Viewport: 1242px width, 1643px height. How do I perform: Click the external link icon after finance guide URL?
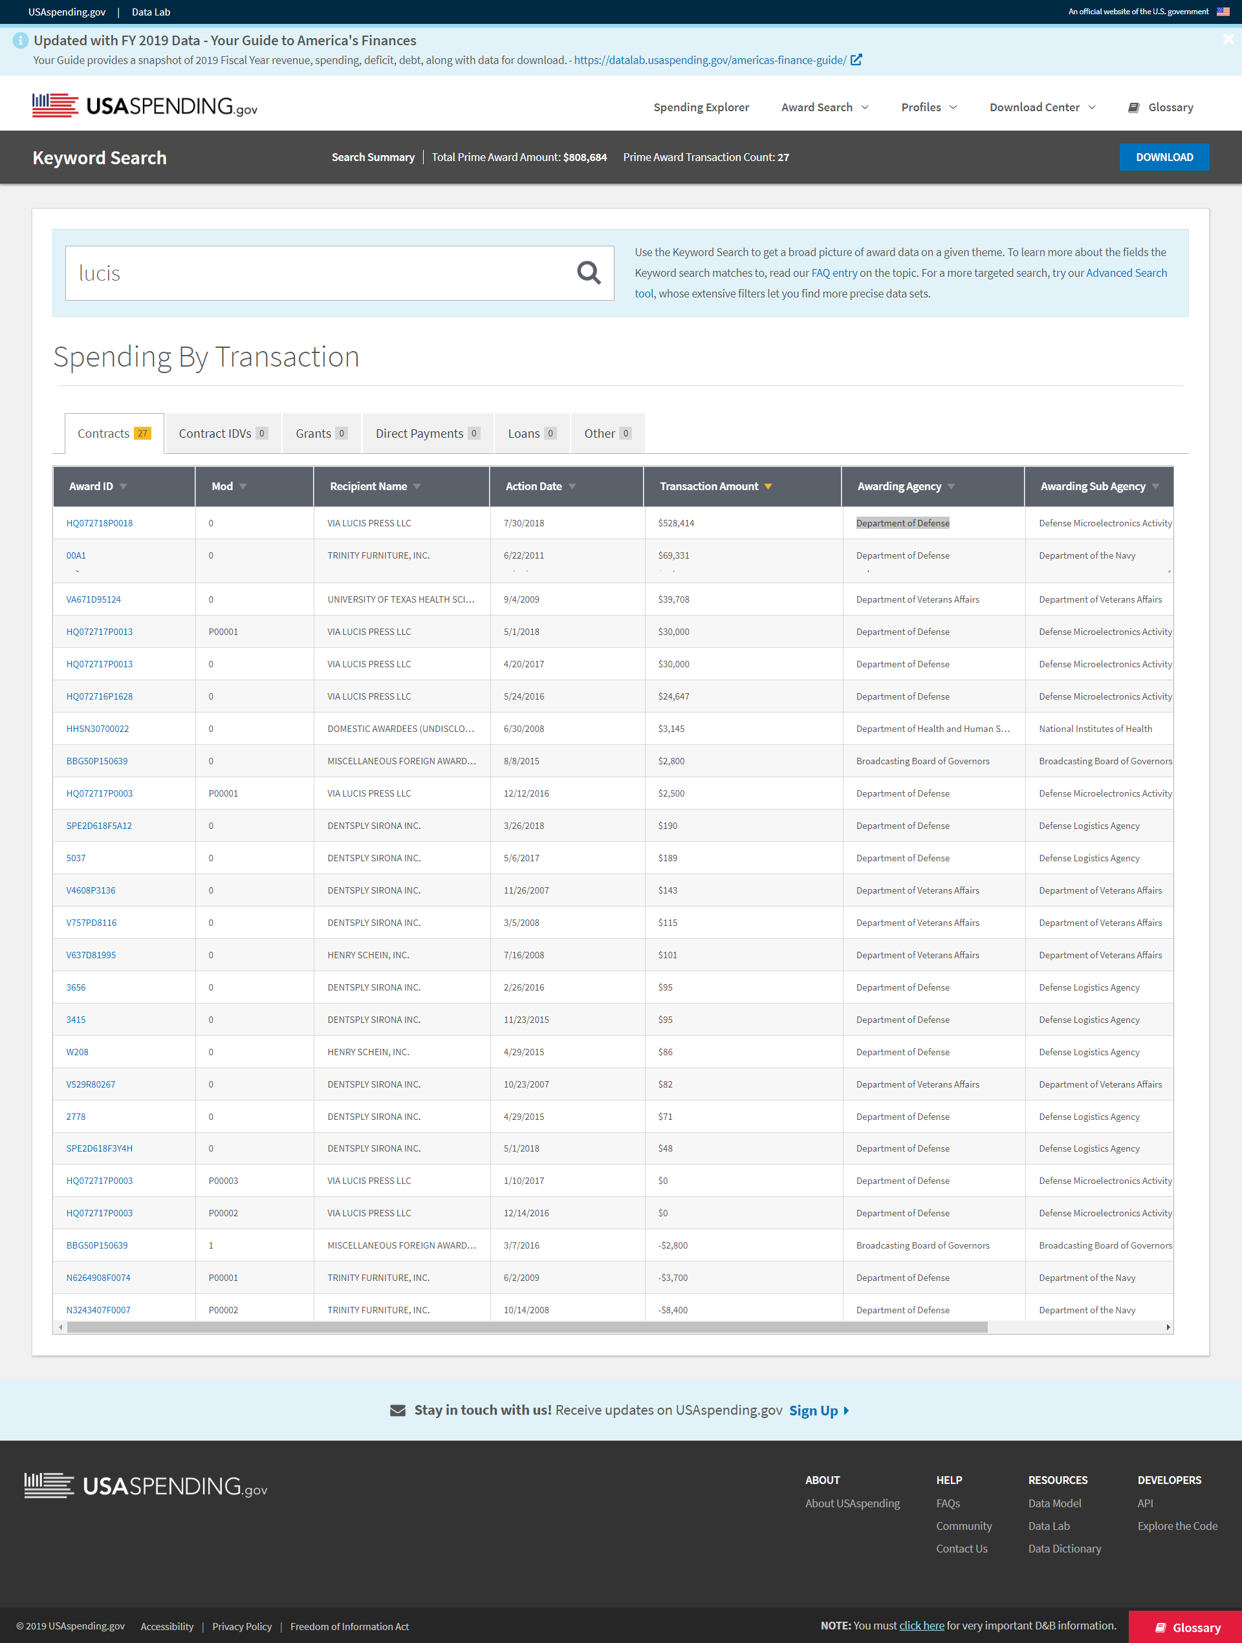point(856,59)
